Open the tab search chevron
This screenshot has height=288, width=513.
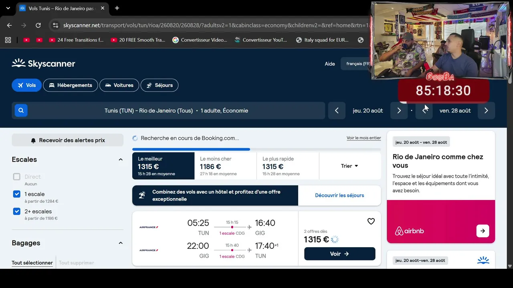click(8, 8)
